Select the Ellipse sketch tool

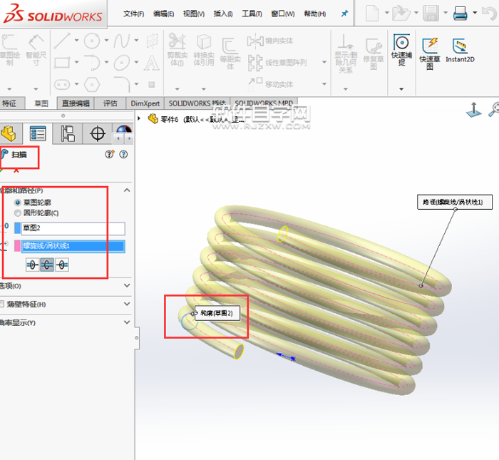tap(122, 62)
